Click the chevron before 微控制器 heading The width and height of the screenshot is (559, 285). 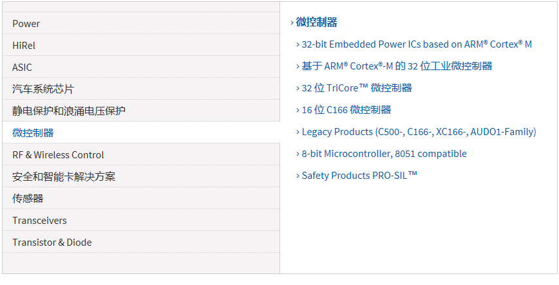click(x=292, y=23)
